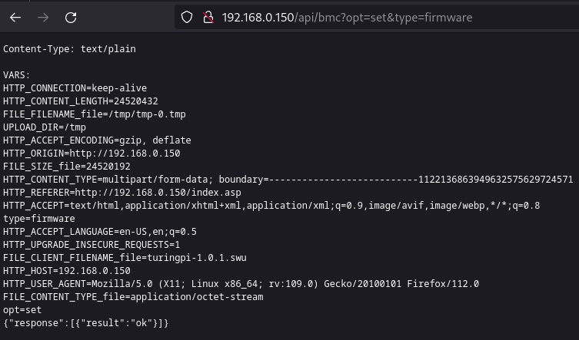Screen dimensions: 579x340
Task: Click the VARS: heading text
Action: point(17,75)
